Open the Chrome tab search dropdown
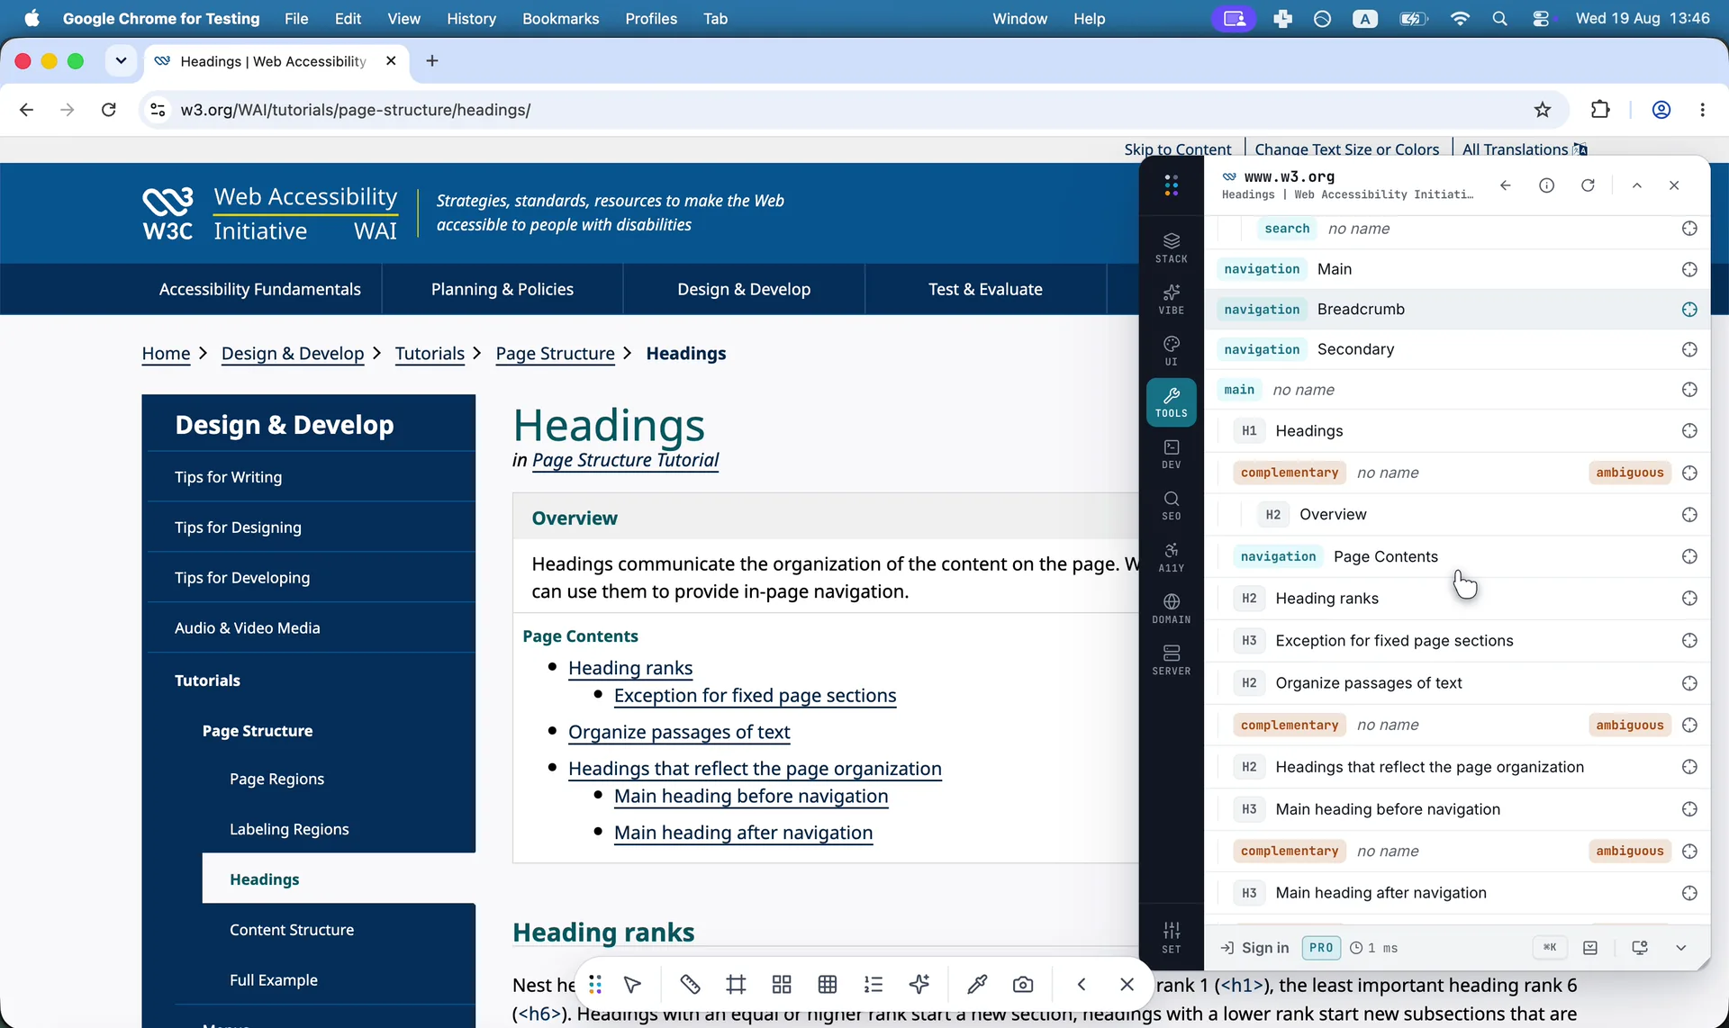 pos(121,61)
